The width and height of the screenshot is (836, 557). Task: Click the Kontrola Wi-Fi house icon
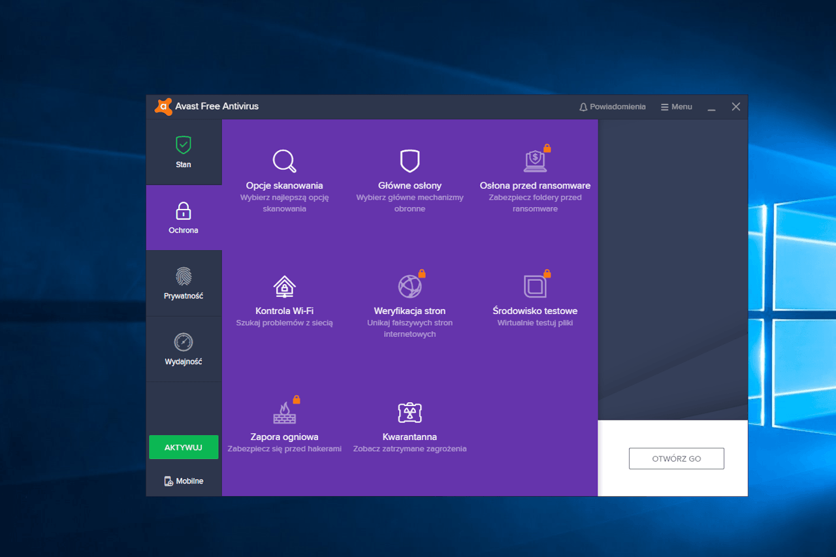point(285,287)
